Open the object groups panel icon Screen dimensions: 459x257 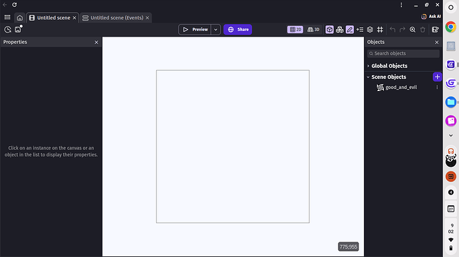click(x=339, y=29)
